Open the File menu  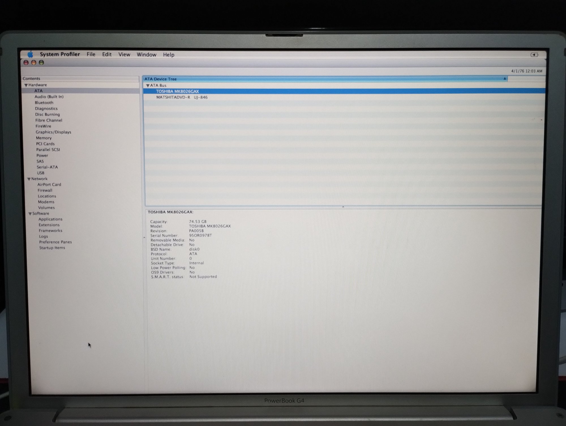[x=91, y=54]
